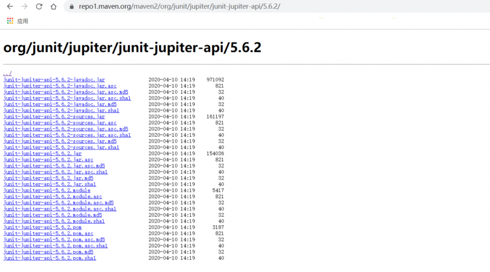Open the browser home page icon
The height and width of the screenshot is (272, 490).
(53, 6)
